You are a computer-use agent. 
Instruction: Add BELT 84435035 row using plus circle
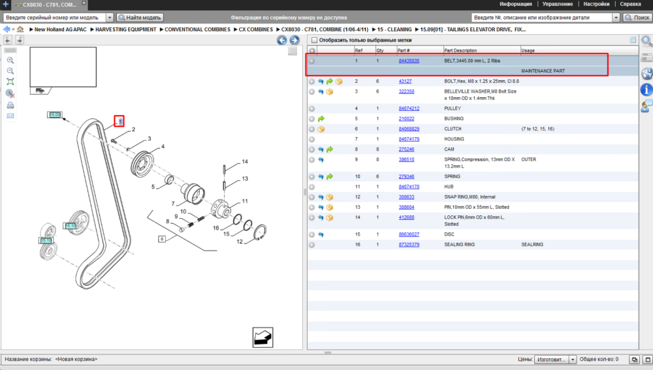click(x=312, y=61)
